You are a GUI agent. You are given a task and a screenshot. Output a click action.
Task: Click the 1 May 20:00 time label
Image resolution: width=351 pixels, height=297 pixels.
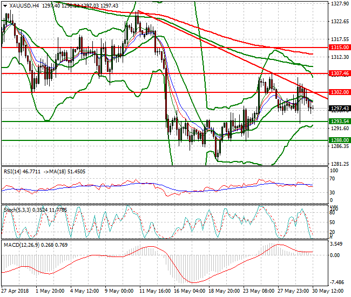[50, 291]
